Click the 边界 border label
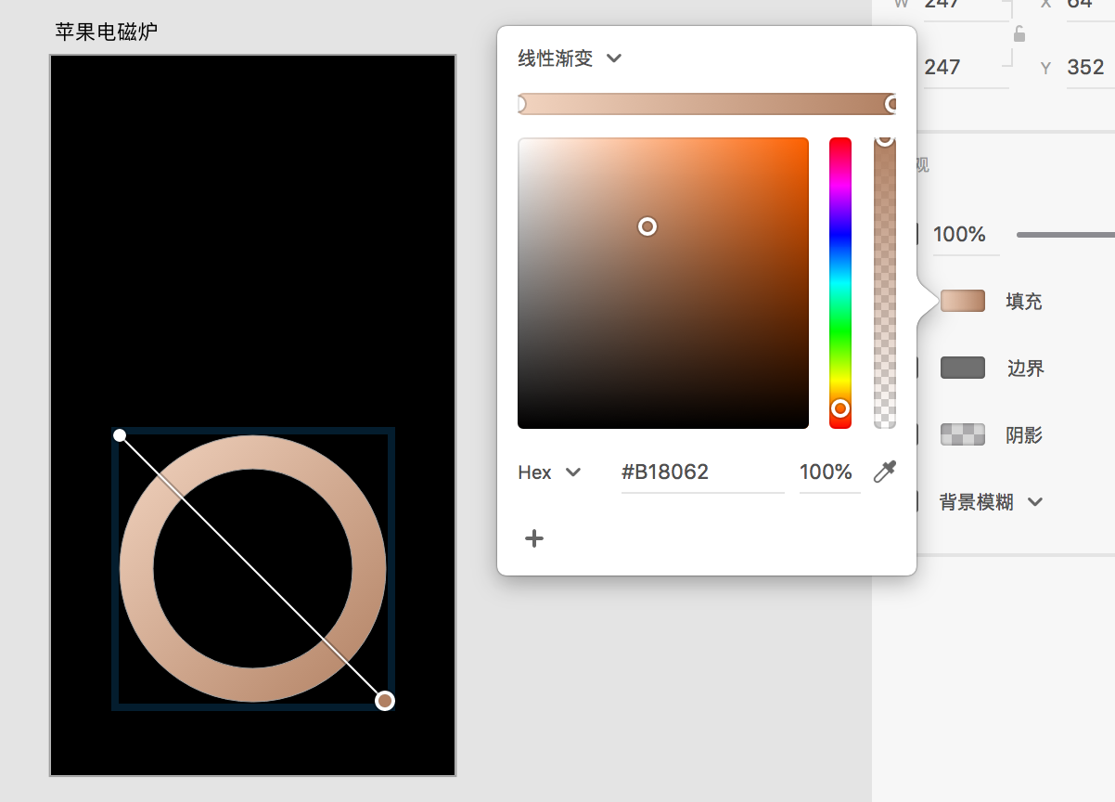Image resolution: width=1115 pixels, height=802 pixels. pyautogui.click(x=1026, y=369)
